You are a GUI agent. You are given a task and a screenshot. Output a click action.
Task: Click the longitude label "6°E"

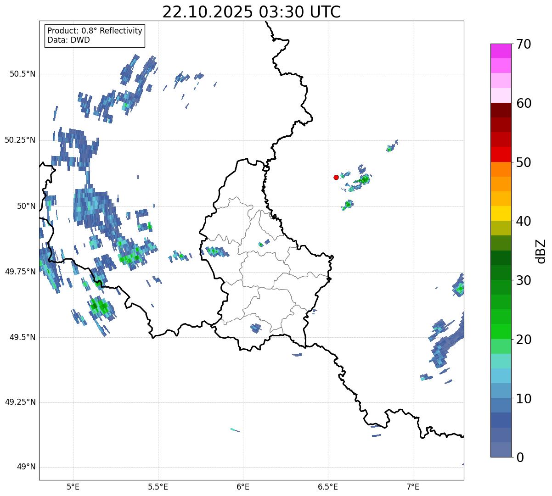click(x=243, y=486)
